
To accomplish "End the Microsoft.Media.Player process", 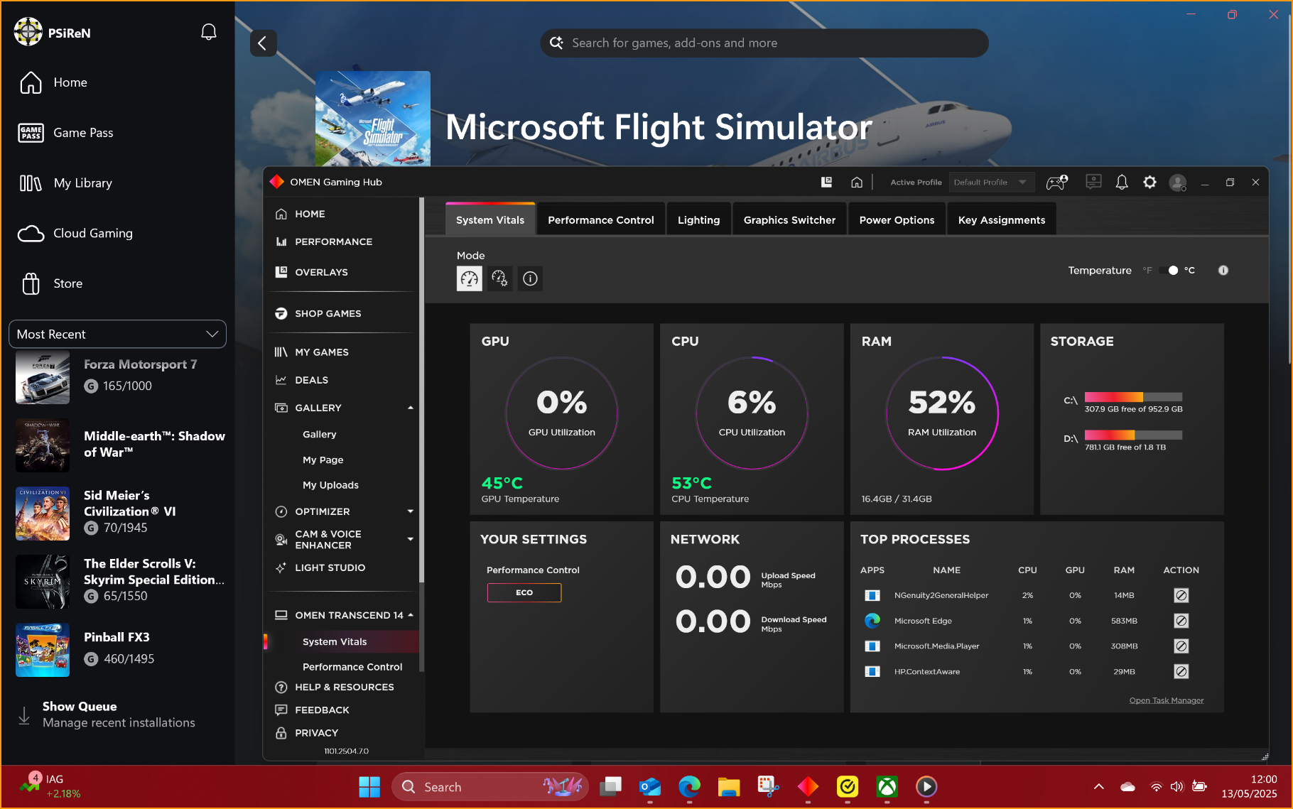I will click(1181, 646).
